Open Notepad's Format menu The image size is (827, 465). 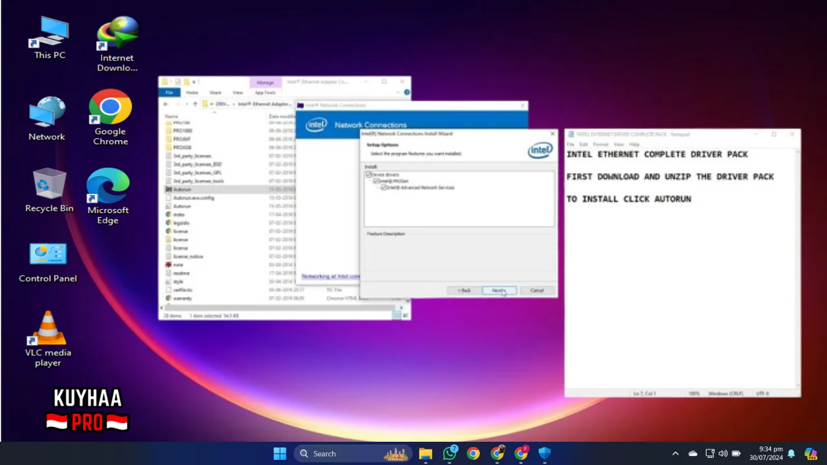[x=601, y=144]
